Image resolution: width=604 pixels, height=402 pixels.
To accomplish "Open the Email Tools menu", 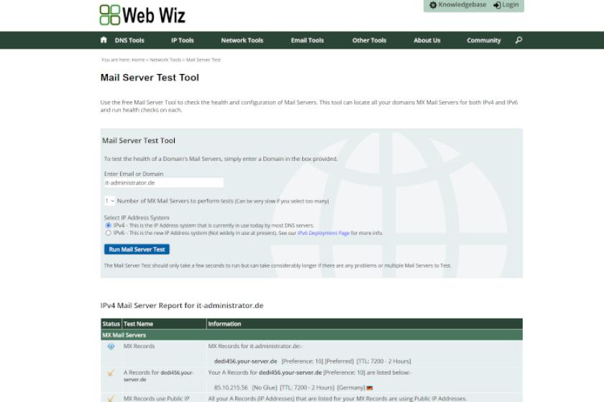I will (307, 40).
